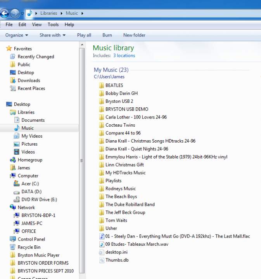
Task: Click the Libraries icon in navigation tree
Action: (13, 112)
